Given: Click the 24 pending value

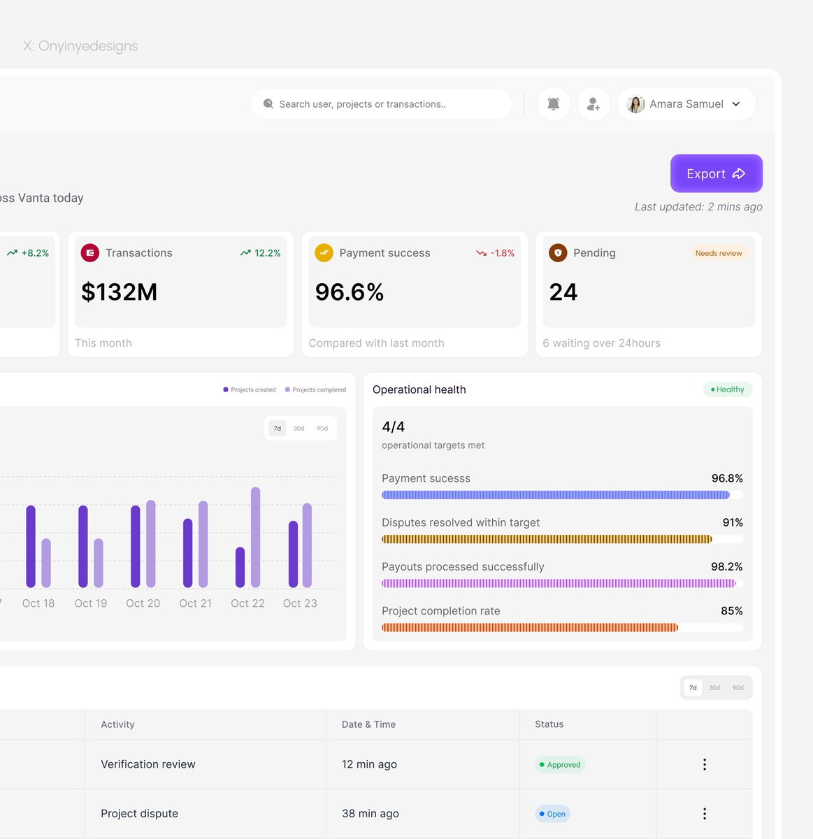Looking at the screenshot, I should [x=563, y=292].
